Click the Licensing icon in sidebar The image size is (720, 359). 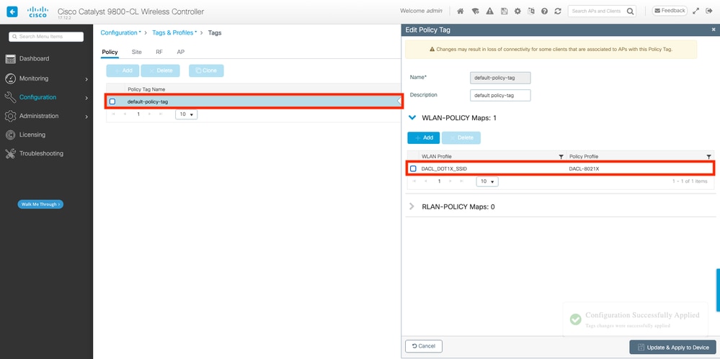pos(10,135)
